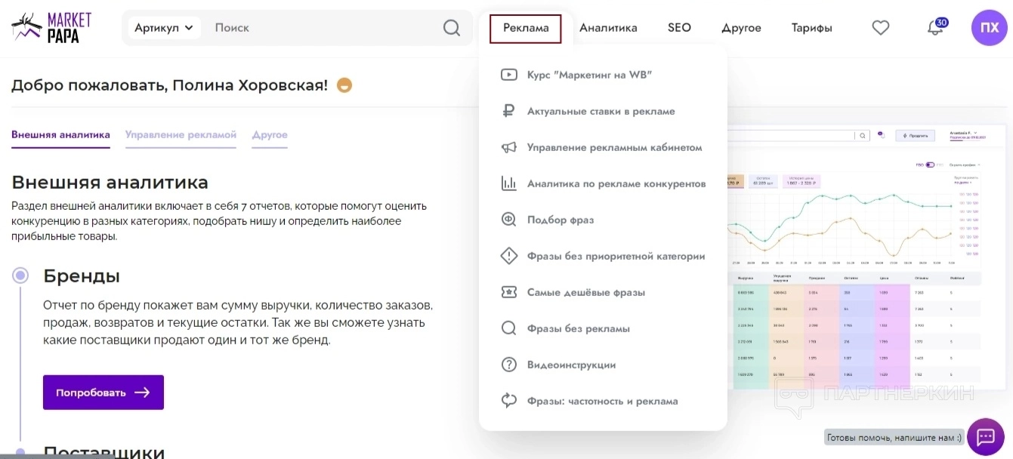Open the Тарифы link
This screenshot has height=459, width=1013.
pos(811,28)
